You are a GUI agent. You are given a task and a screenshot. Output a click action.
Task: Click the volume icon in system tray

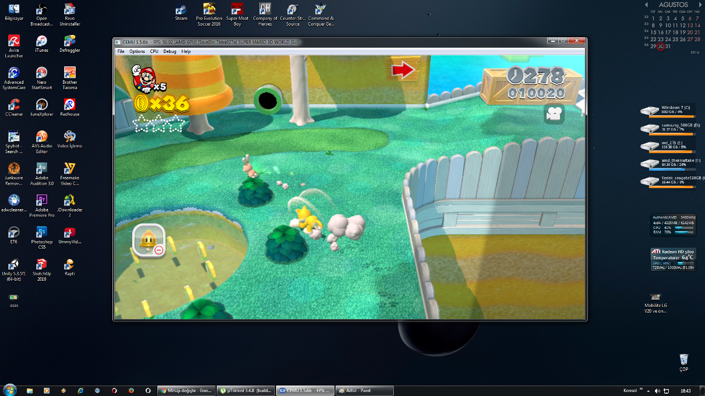pos(657,391)
